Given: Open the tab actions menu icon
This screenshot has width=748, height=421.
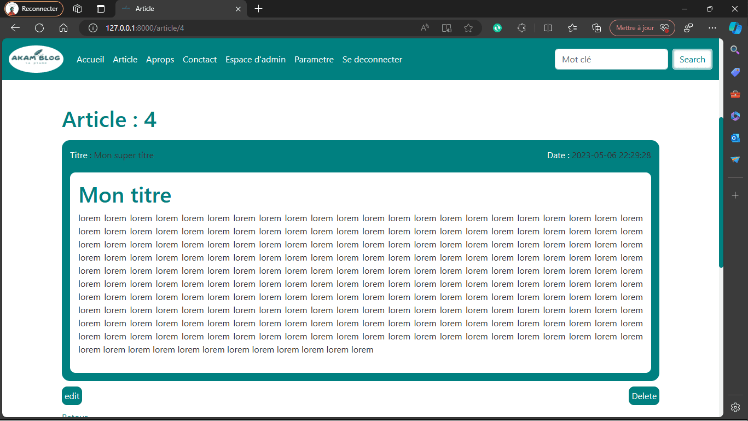Looking at the screenshot, I should (100, 9).
